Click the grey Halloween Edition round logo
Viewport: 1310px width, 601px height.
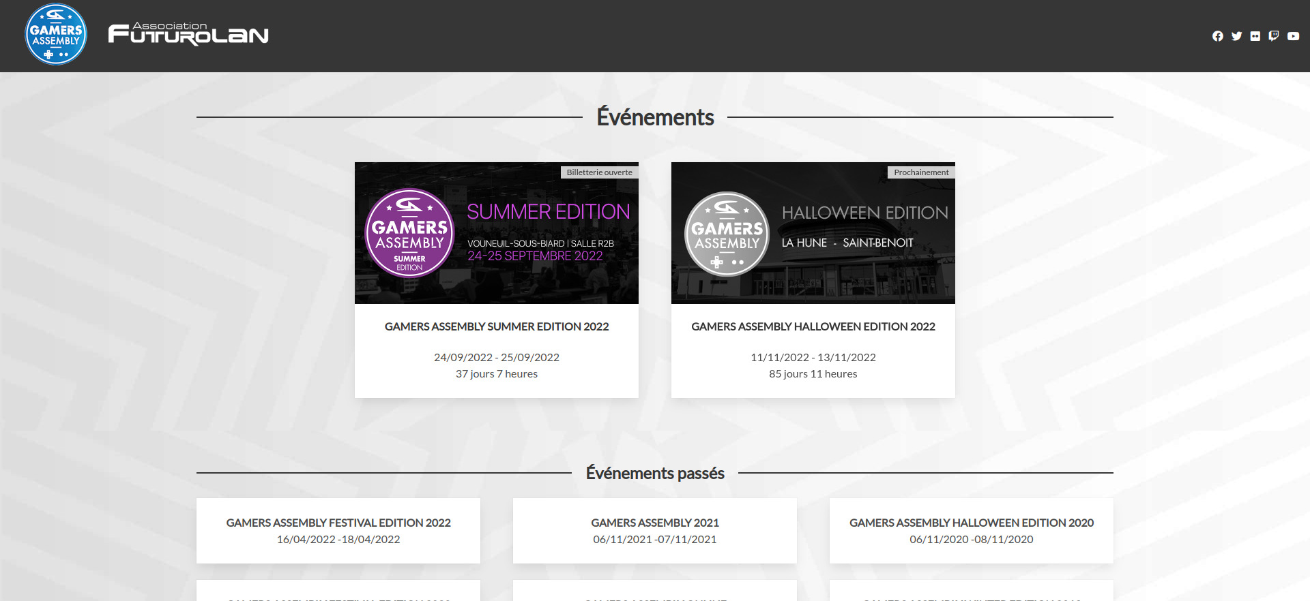pos(727,234)
